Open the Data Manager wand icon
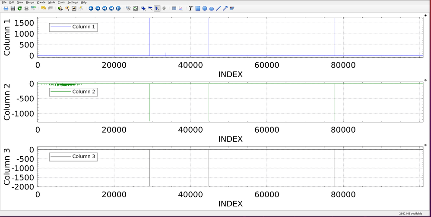 click(67, 9)
